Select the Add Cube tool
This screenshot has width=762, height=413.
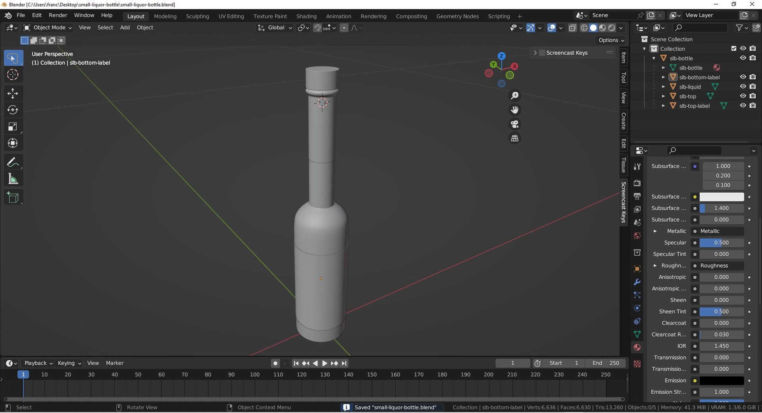point(13,197)
